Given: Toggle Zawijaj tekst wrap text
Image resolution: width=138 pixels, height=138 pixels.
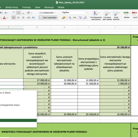Looking at the screenshot, I should [46, 13].
